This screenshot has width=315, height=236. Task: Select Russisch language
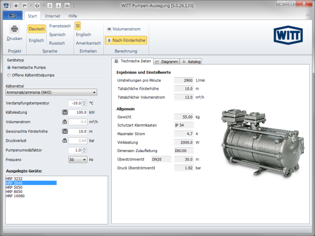tap(57, 43)
